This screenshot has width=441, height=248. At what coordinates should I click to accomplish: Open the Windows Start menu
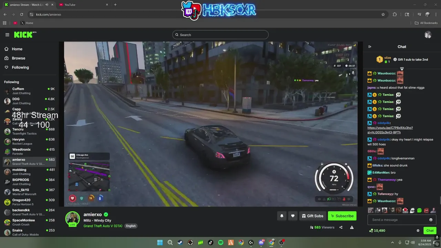(160, 242)
